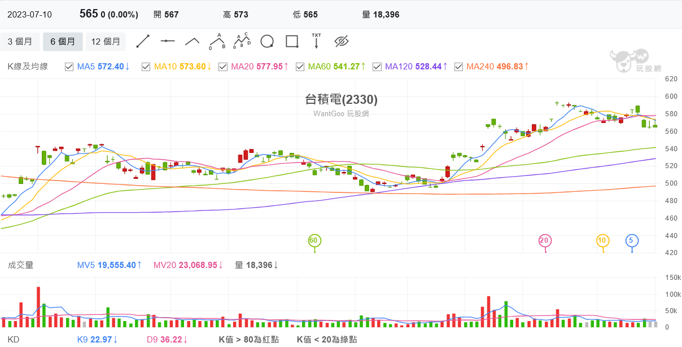This screenshot has height=347, width=682.
Task: Uncheck the MA240 moving average checkbox
Action: tap(458, 67)
